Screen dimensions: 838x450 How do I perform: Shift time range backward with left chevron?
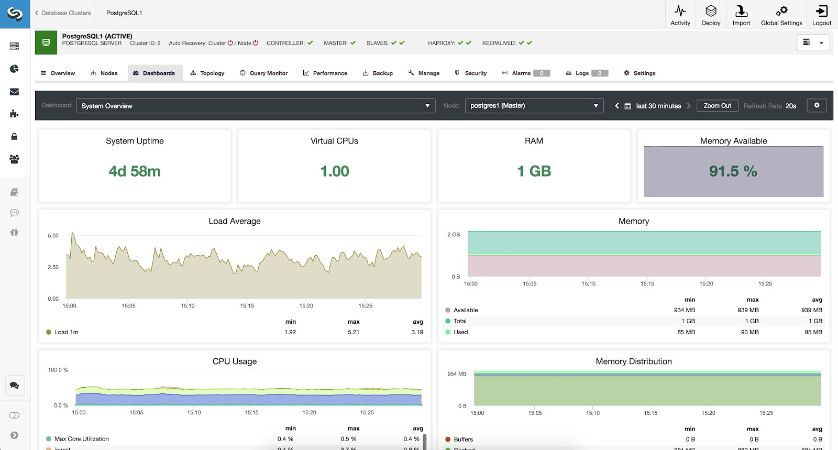click(x=617, y=106)
